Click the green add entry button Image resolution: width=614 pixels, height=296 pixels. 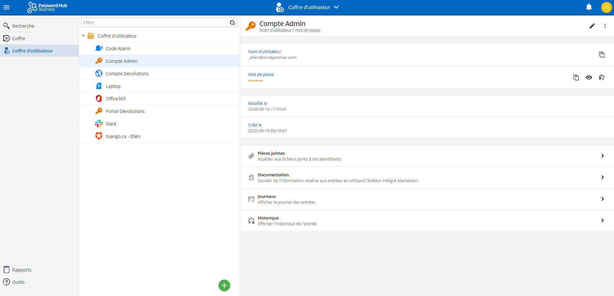[x=224, y=285]
